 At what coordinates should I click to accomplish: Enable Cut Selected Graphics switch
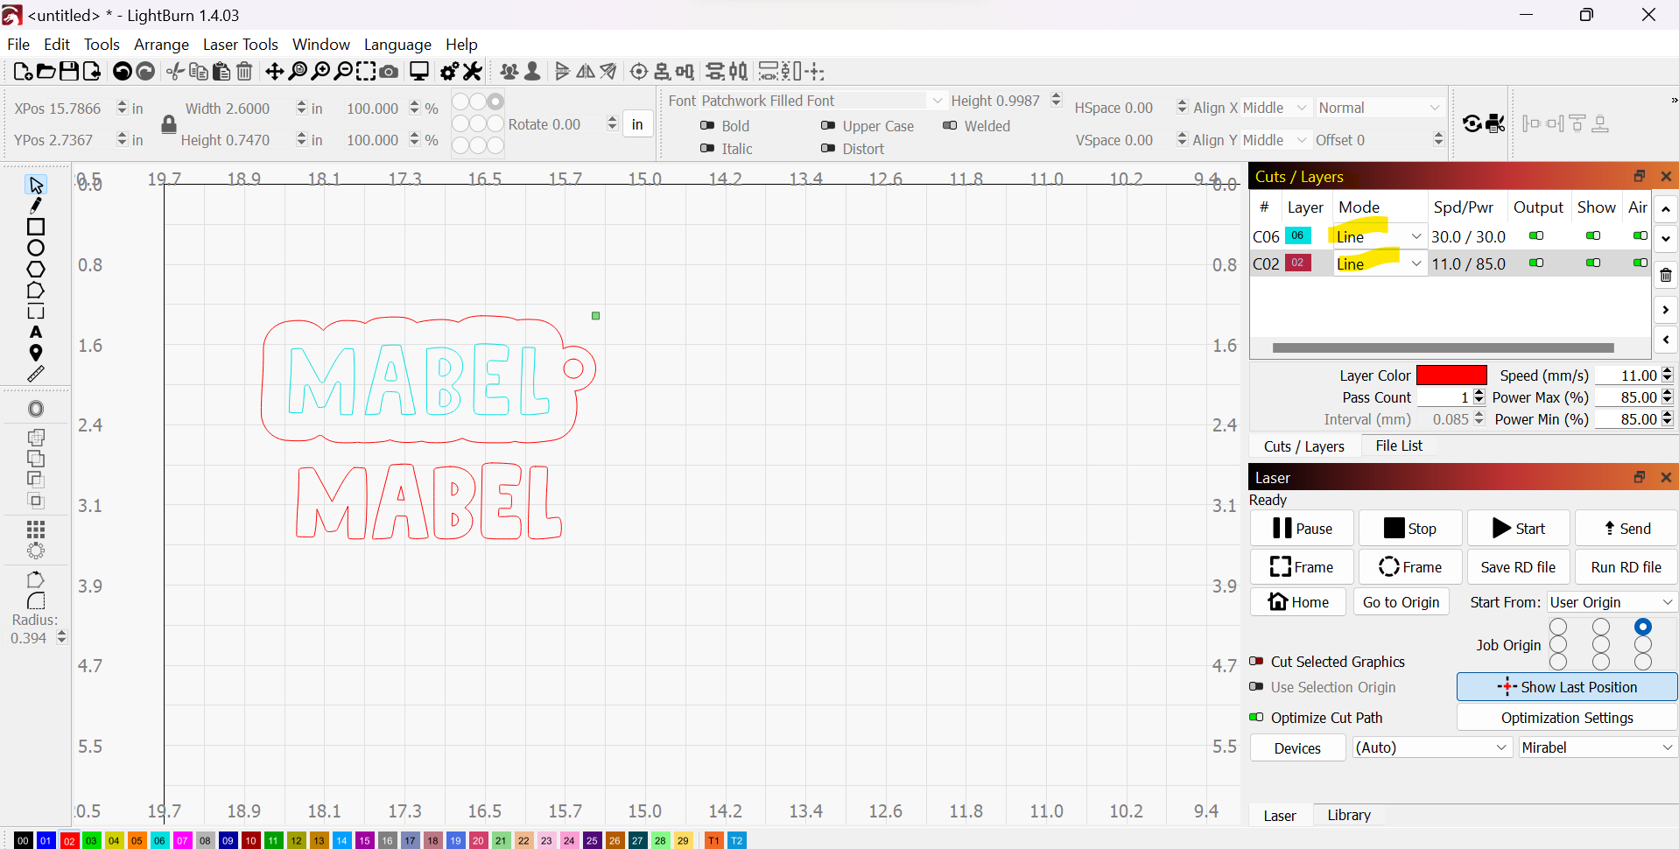(x=1256, y=662)
